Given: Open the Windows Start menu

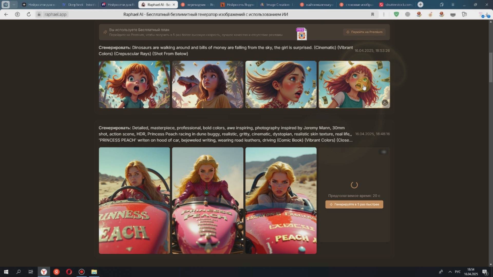Looking at the screenshot, I should coord(6,272).
